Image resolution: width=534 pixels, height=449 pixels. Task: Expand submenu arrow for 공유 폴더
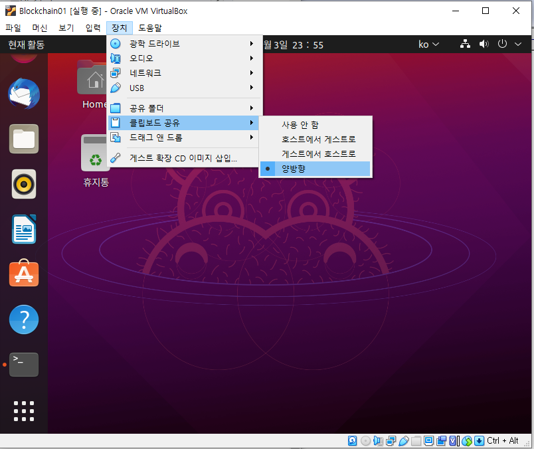tap(252, 108)
